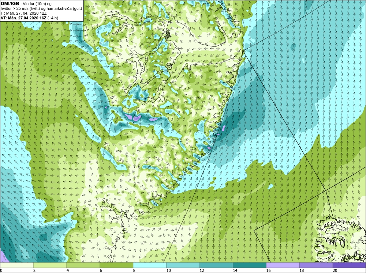The height and width of the screenshot is (273, 366).
Task: Click the 'hviður > 25 m/s' description line
Action: click(42, 8)
